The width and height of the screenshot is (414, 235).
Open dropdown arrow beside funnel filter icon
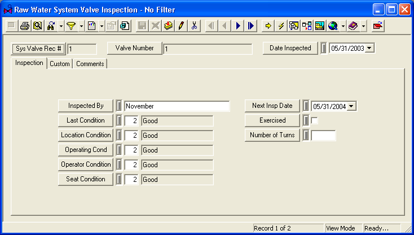click(x=81, y=26)
